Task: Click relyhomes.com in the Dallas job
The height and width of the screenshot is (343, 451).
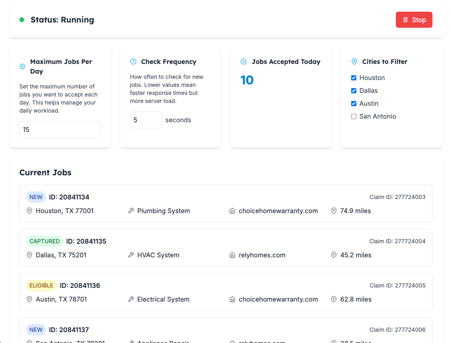Action: [262, 255]
